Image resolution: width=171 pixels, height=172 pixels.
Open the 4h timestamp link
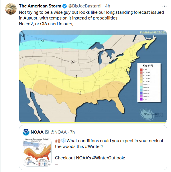[107, 6]
